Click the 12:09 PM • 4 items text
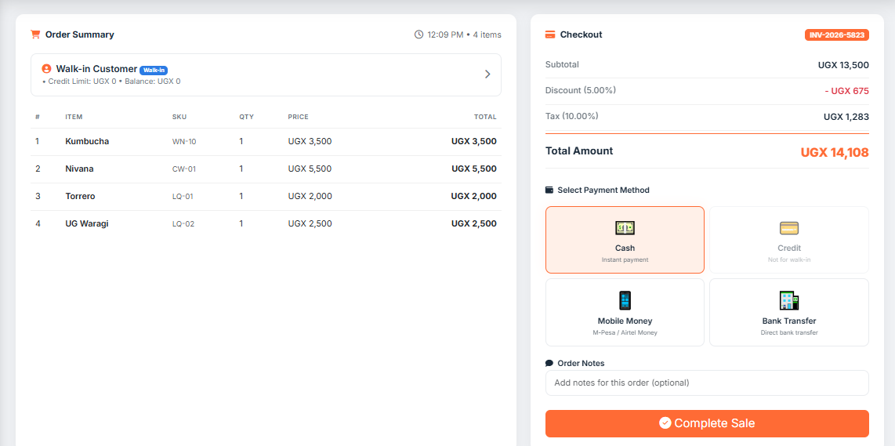The image size is (895, 446). click(x=464, y=34)
